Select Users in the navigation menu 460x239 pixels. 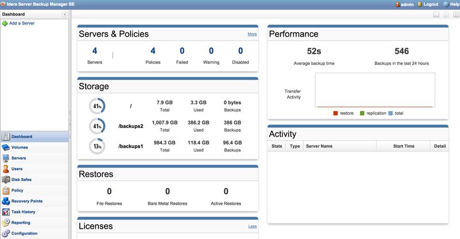click(x=17, y=169)
